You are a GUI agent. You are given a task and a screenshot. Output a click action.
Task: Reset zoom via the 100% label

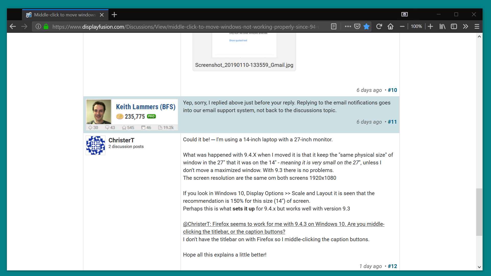[416, 26]
